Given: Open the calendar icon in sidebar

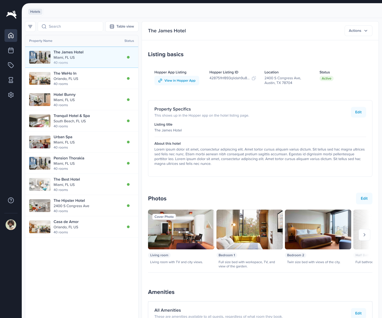Looking at the screenshot, I should coord(11,50).
